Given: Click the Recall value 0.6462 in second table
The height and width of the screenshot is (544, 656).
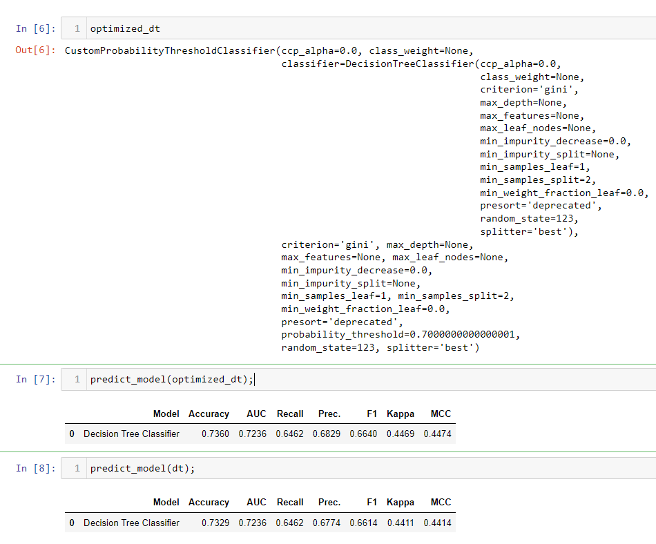Looking at the screenshot, I should 289,523.
